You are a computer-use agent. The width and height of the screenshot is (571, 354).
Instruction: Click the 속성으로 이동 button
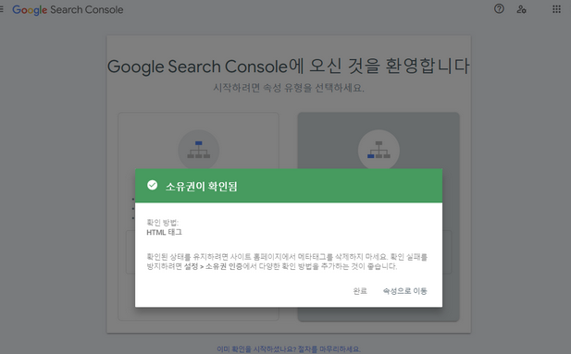pyautogui.click(x=405, y=291)
